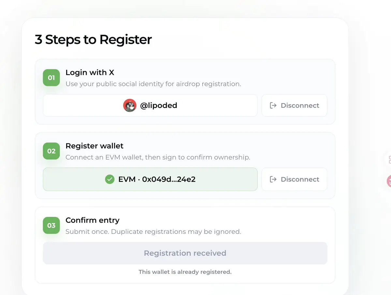Image resolution: width=391 pixels, height=295 pixels.
Task: Click the Confirm entry heading
Action: pos(93,220)
